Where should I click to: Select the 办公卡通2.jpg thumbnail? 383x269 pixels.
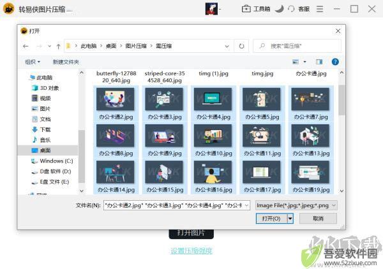(x=116, y=99)
